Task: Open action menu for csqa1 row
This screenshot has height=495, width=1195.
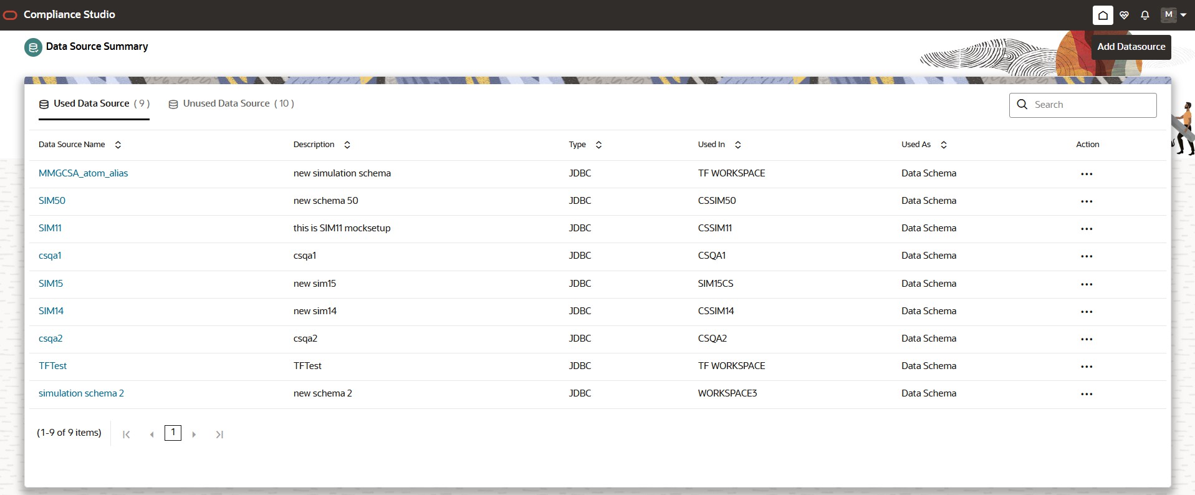Action: [1087, 256]
